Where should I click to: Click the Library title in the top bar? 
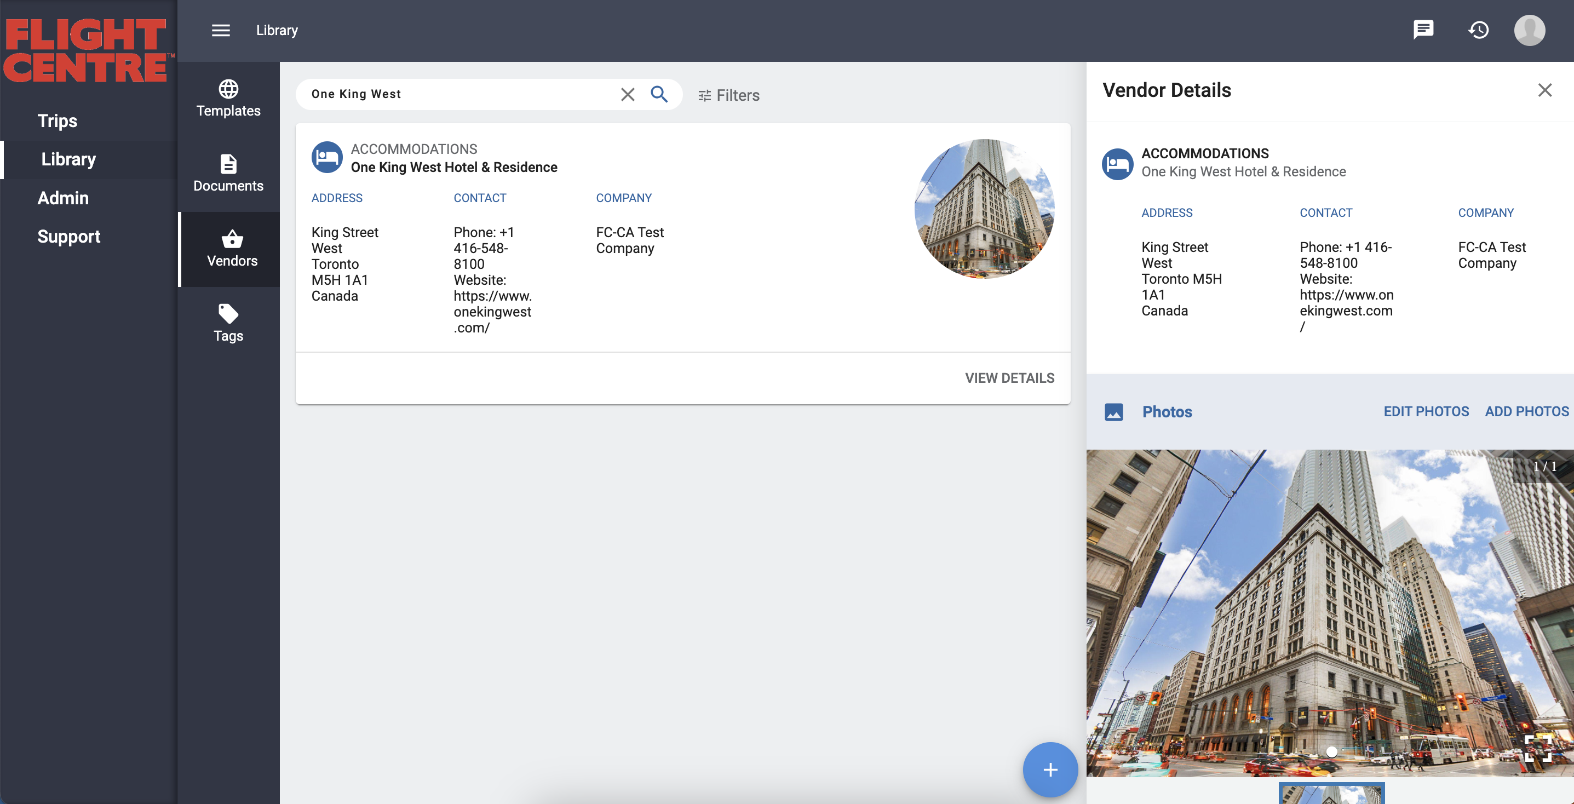pos(277,30)
